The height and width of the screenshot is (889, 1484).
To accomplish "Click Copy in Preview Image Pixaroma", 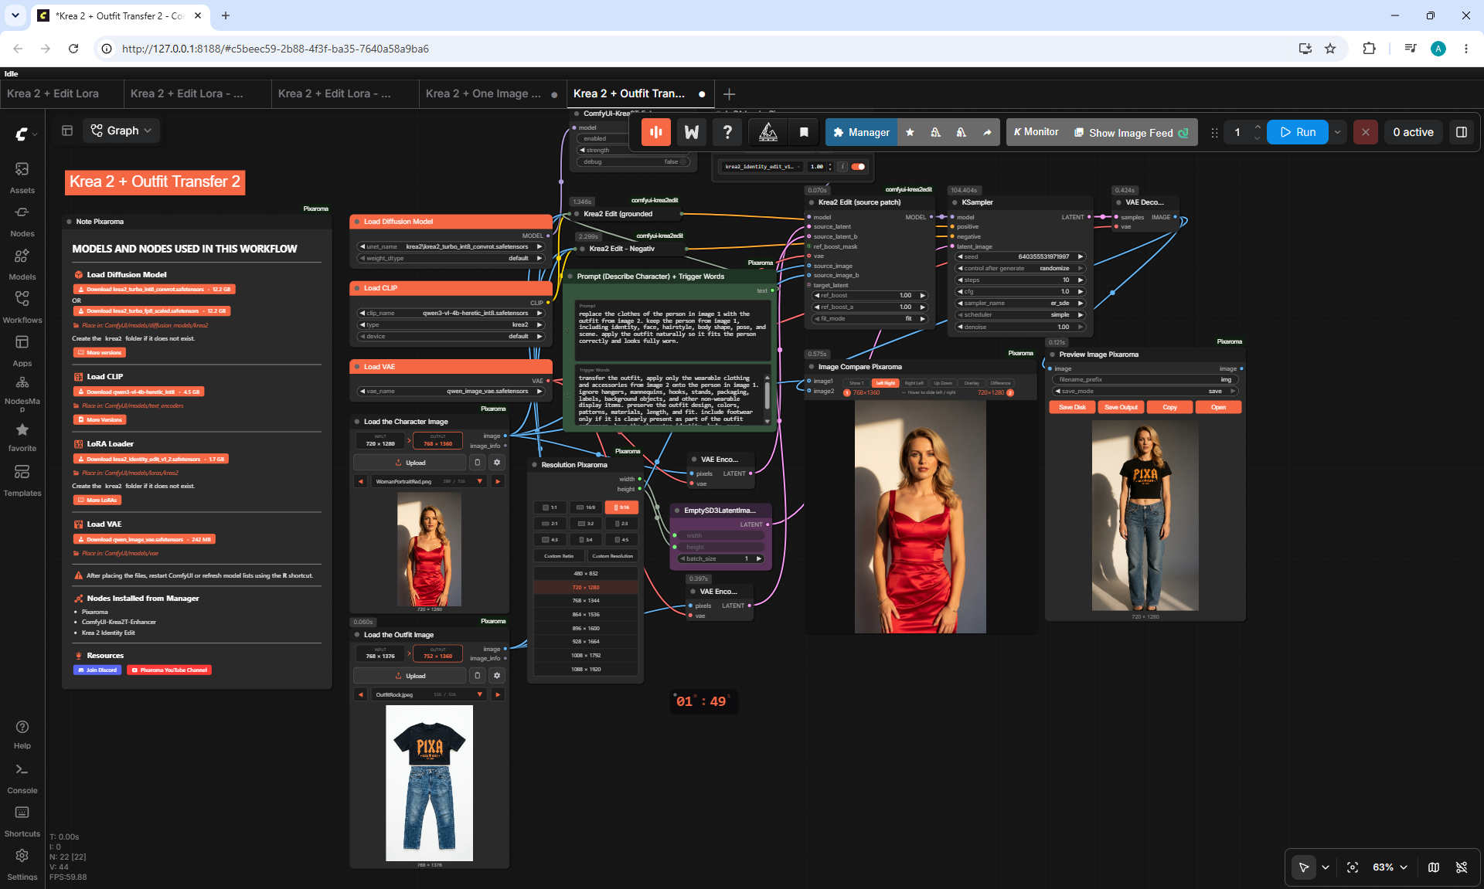I will coord(1169,407).
